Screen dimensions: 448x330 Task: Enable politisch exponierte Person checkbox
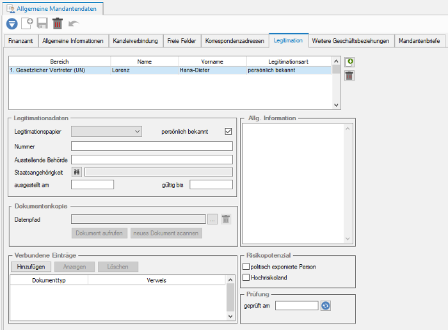[x=246, y=266]
